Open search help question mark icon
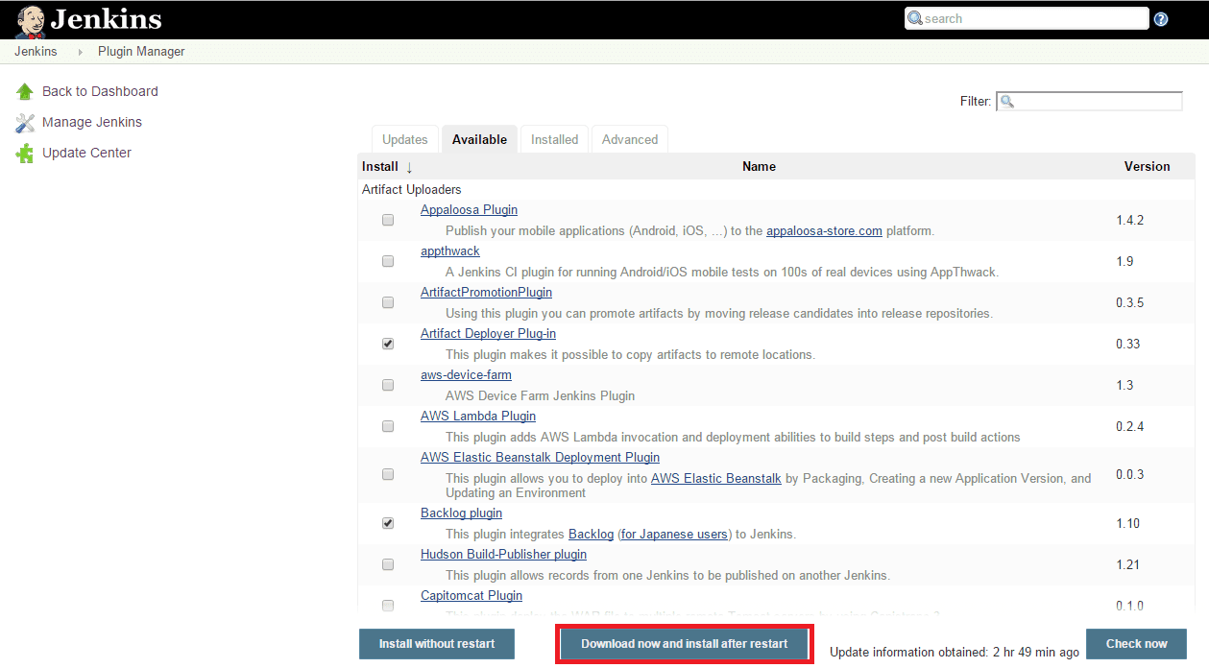Viewport: 1209px width, 668px height. coord(1161,19)
